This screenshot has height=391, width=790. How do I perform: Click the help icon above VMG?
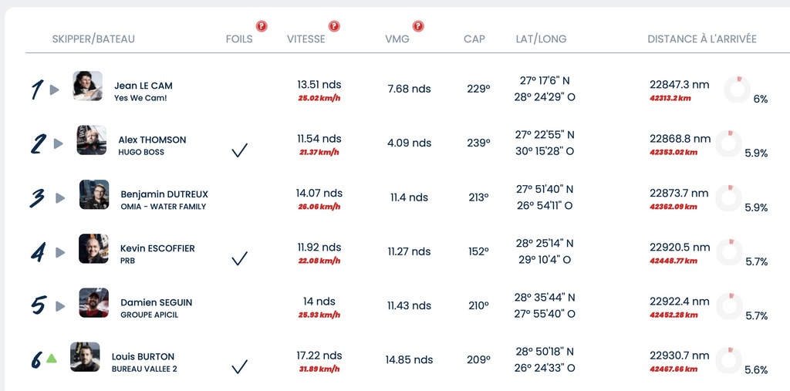[x=418, y=26]
